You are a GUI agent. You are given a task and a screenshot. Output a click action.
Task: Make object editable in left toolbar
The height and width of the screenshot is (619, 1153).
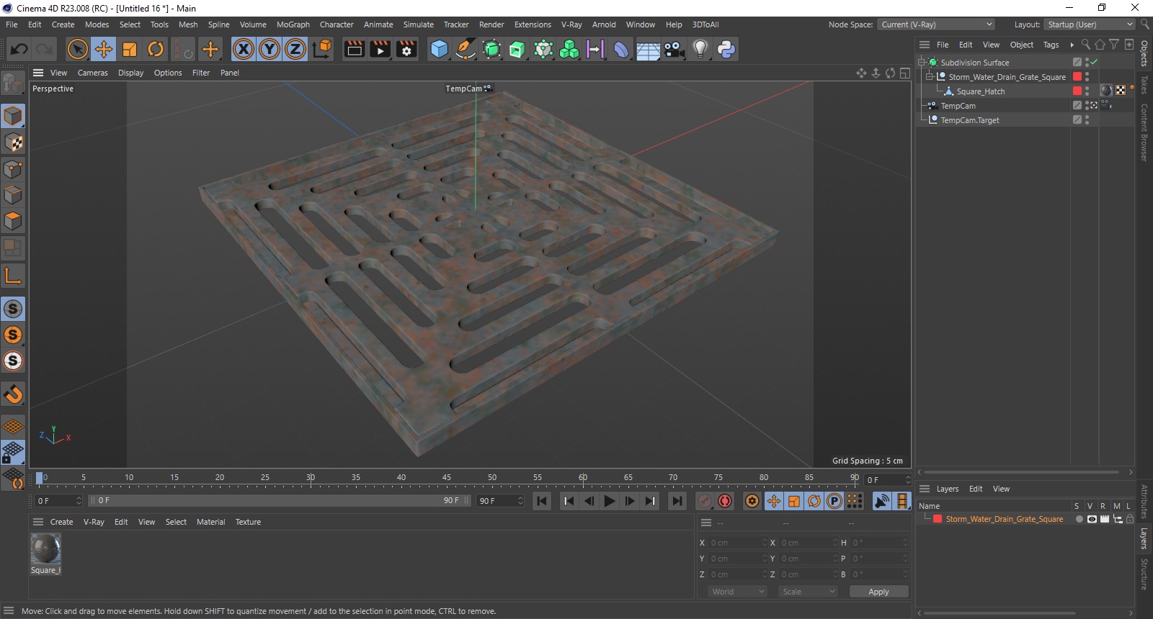(x=13, y=84)
